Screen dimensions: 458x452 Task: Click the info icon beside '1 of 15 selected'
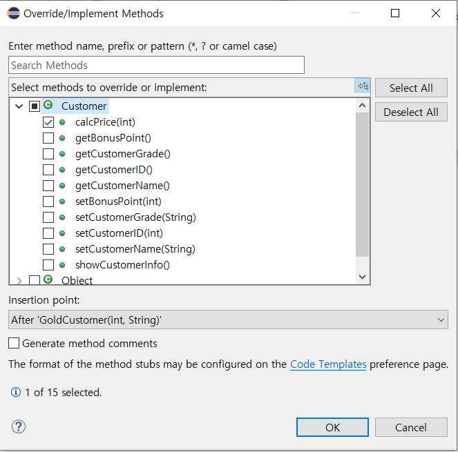pos(16,392)
